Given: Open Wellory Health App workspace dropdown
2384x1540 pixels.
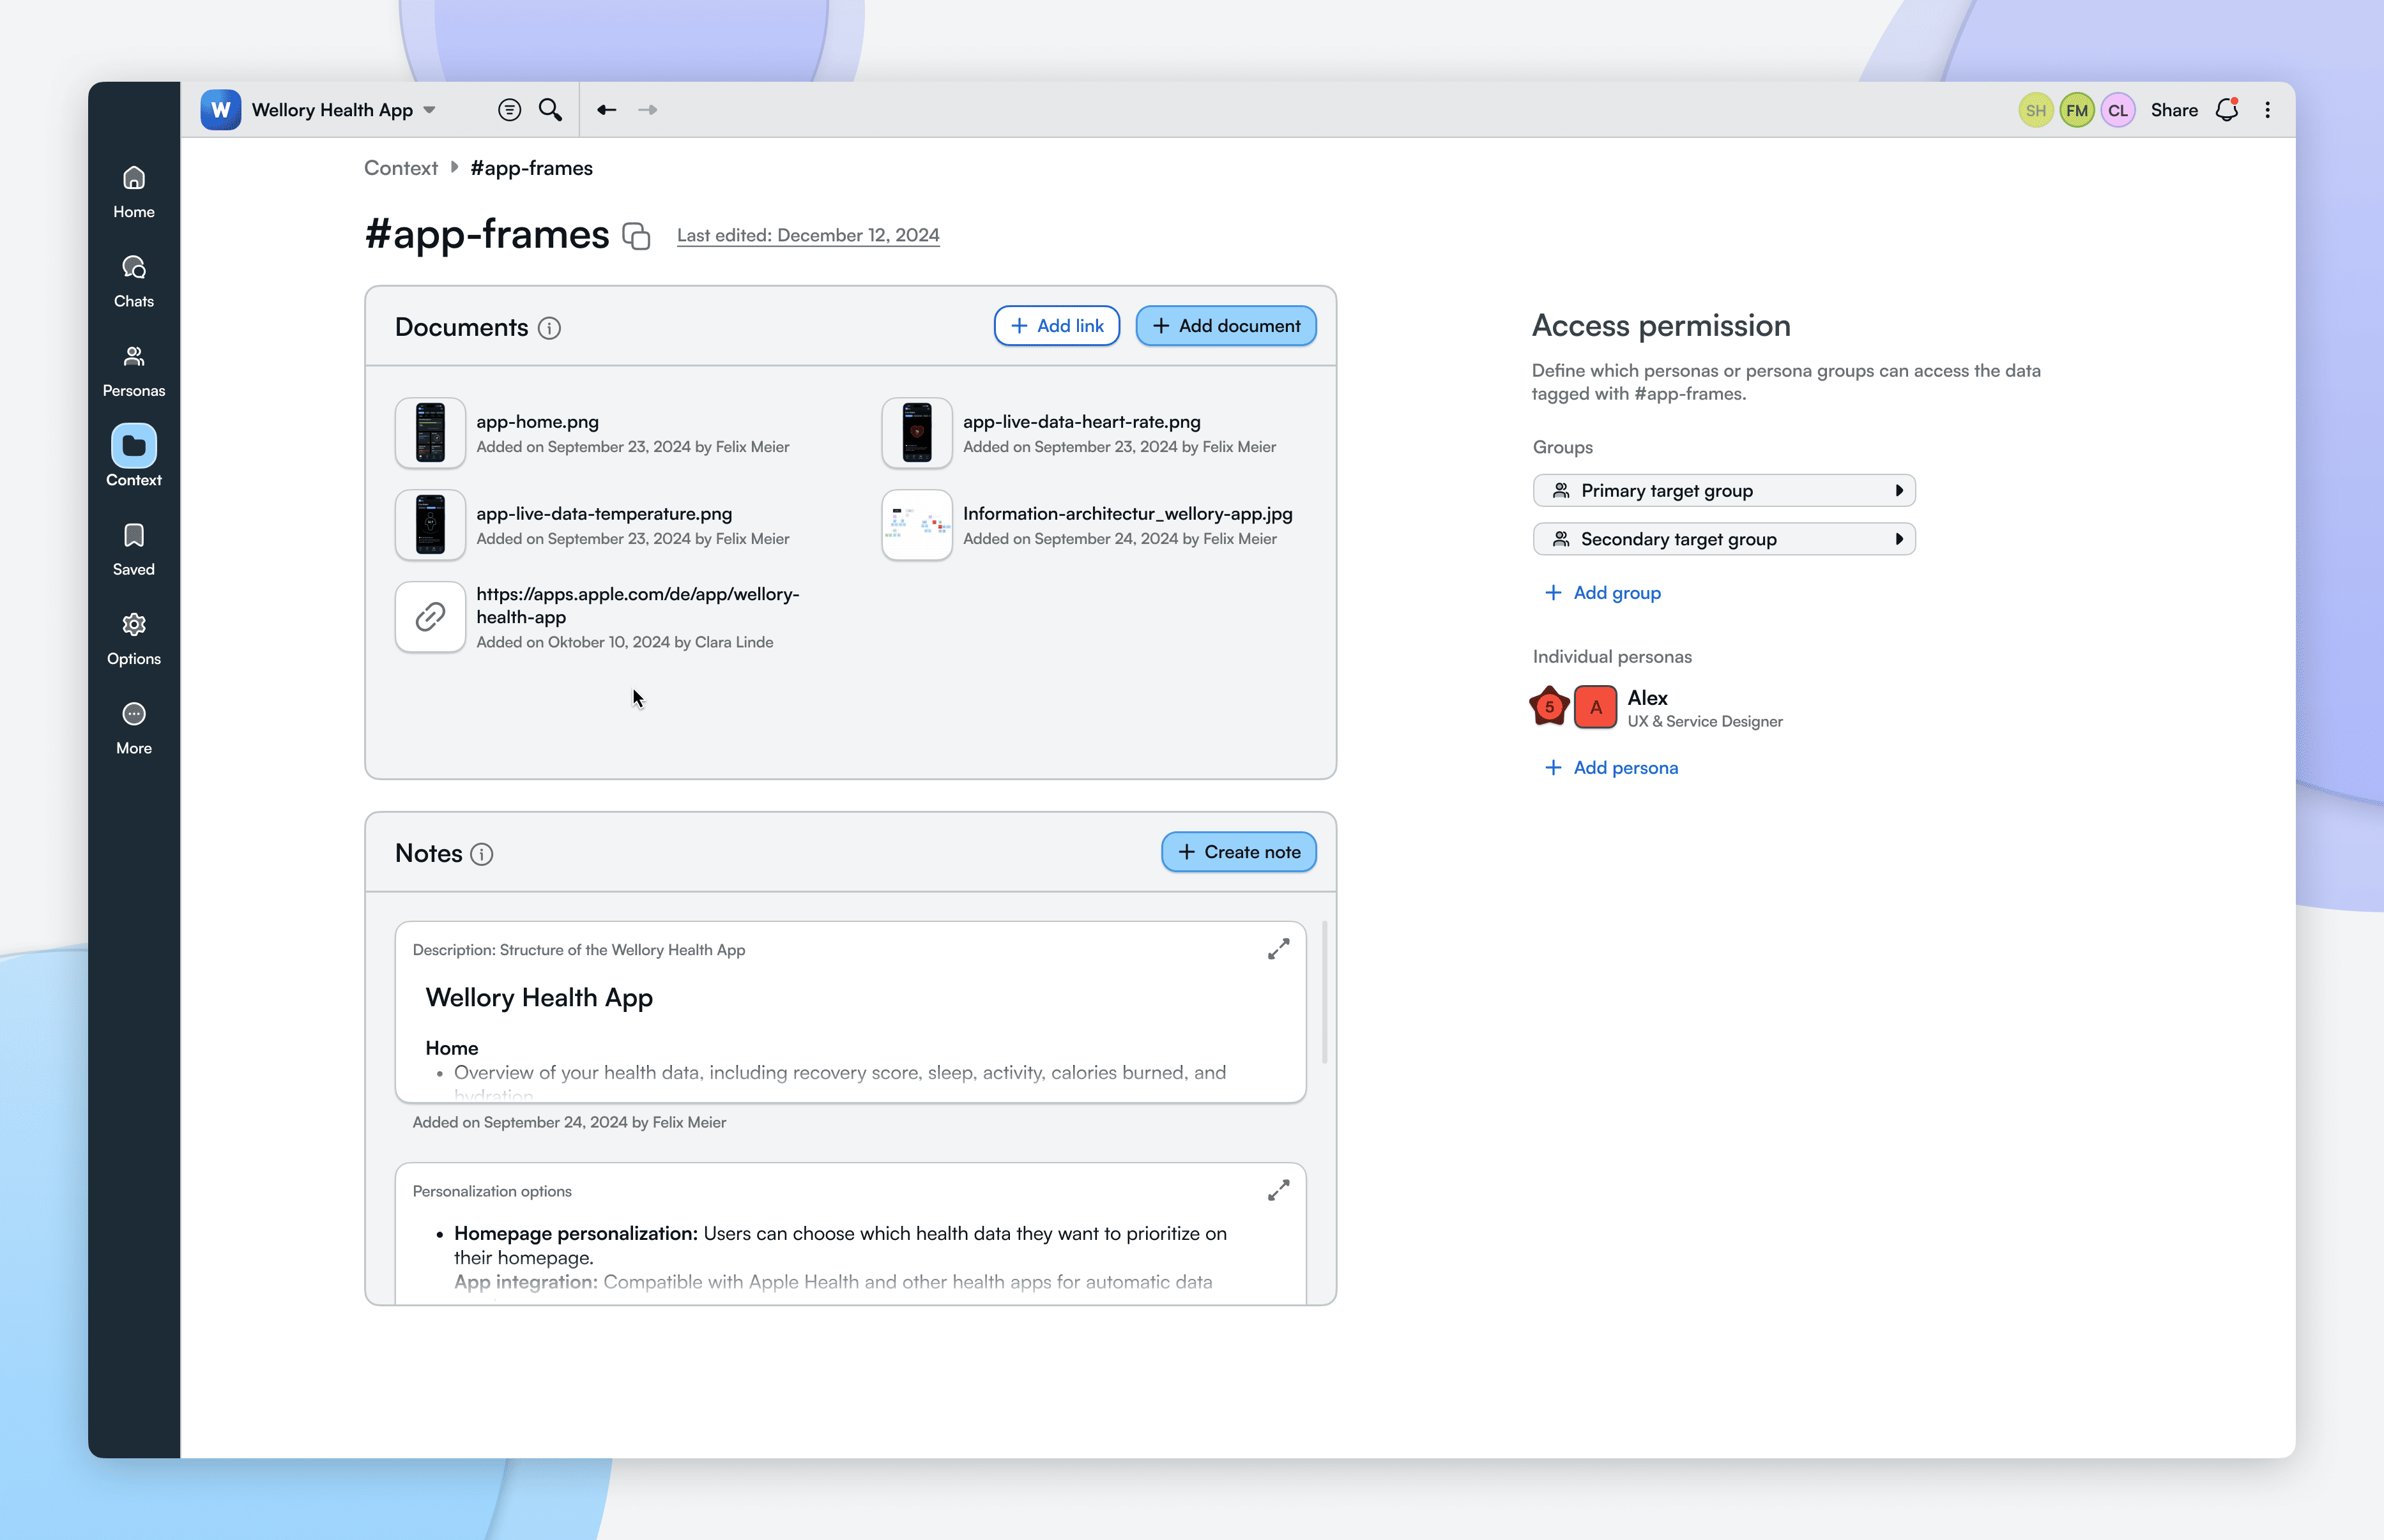Looking at the screenshot, I should [x=429, y=110].
